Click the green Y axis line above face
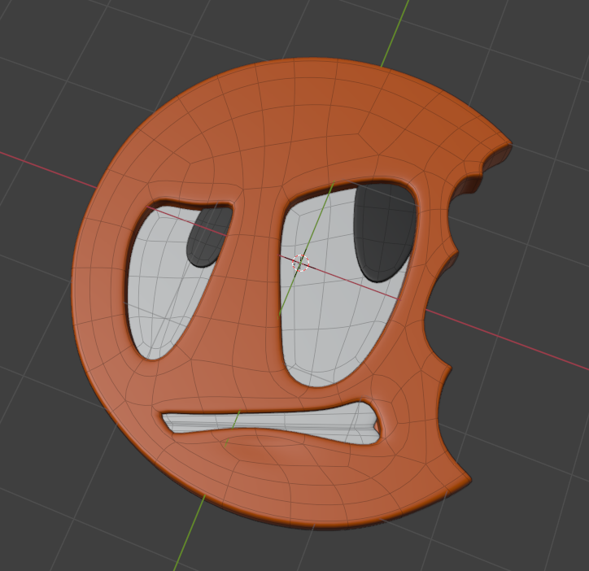Viewport: 589px width, 571px height. click(x=395, y=34)
